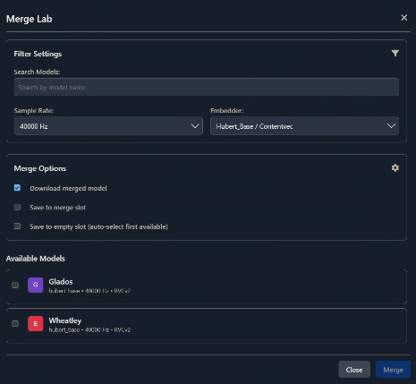Select the Wheatley model row
Image resolution: width=416 pixels, height=384 pixels.
pos(207,326)
